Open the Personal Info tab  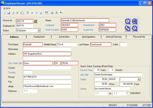click(x=139, y=37)
